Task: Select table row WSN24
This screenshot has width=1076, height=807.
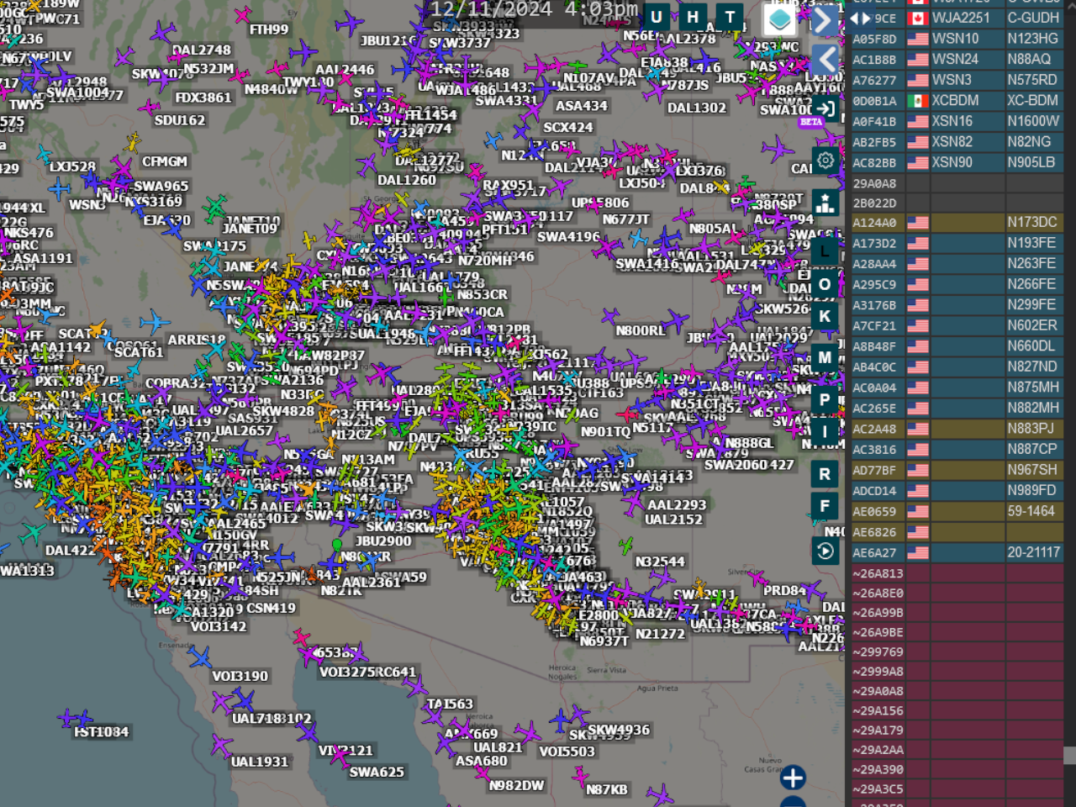Action: click(957, 59)
